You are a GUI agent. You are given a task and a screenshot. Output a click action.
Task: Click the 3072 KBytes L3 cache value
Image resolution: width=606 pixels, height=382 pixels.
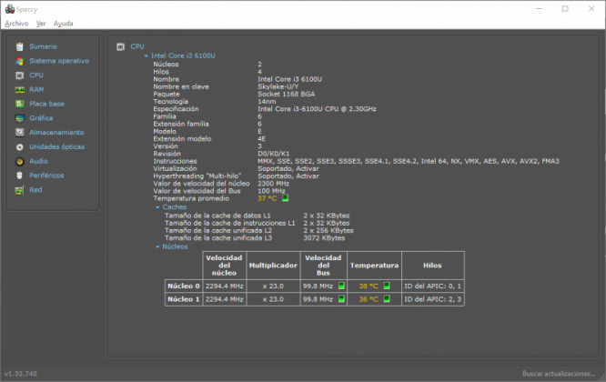pyautogui.click(x=324, y=238)
